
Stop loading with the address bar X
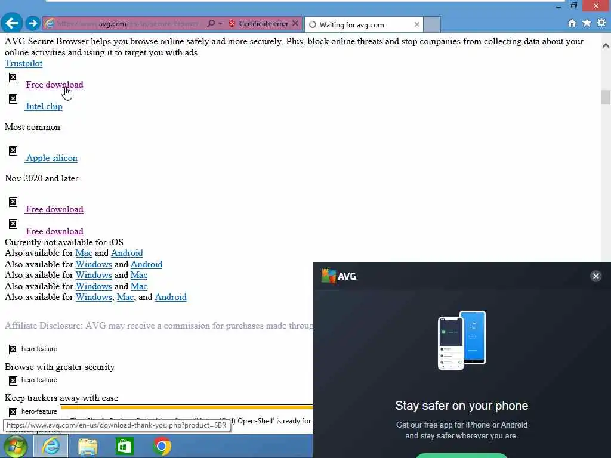tap(296, 24)
